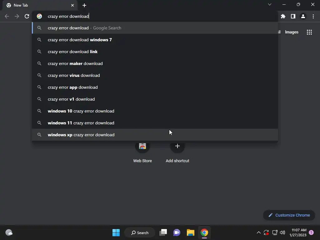Image resolution: width=320 pixels, height=240 pixels.
Task: Open the Chrome profile avatar
Action: (303, 16)
